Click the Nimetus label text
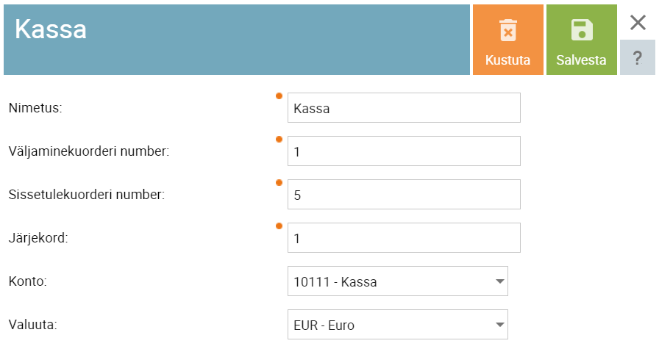 [35, 108]
